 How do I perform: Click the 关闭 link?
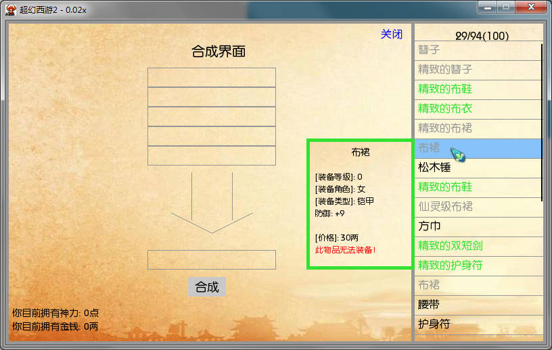pos(392,34)
